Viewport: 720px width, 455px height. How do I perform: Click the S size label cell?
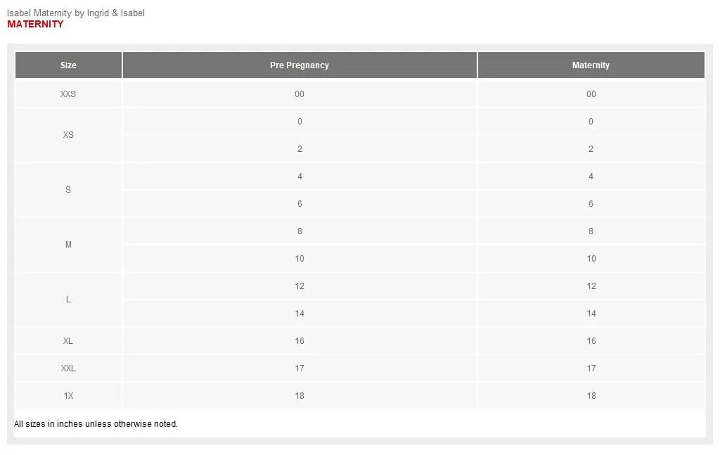click(x=68, y=190)
